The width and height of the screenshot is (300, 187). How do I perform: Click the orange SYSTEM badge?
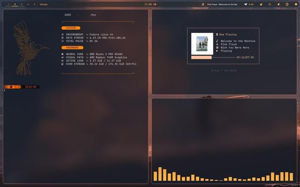pyautogui.click(x=71, y=28)
